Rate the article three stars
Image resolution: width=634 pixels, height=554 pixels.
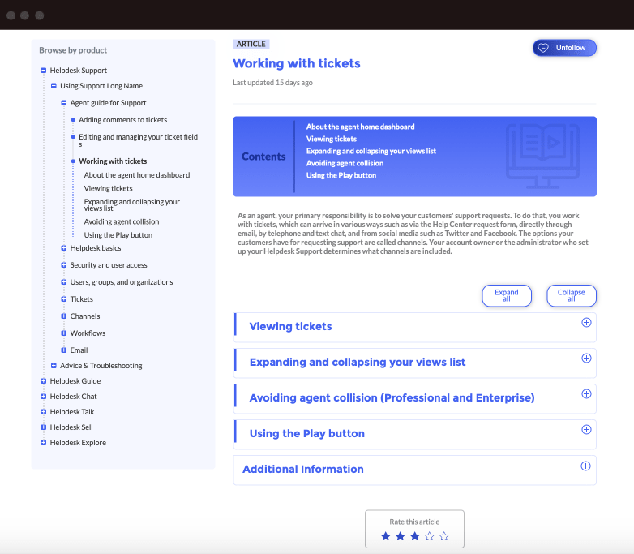415,536
